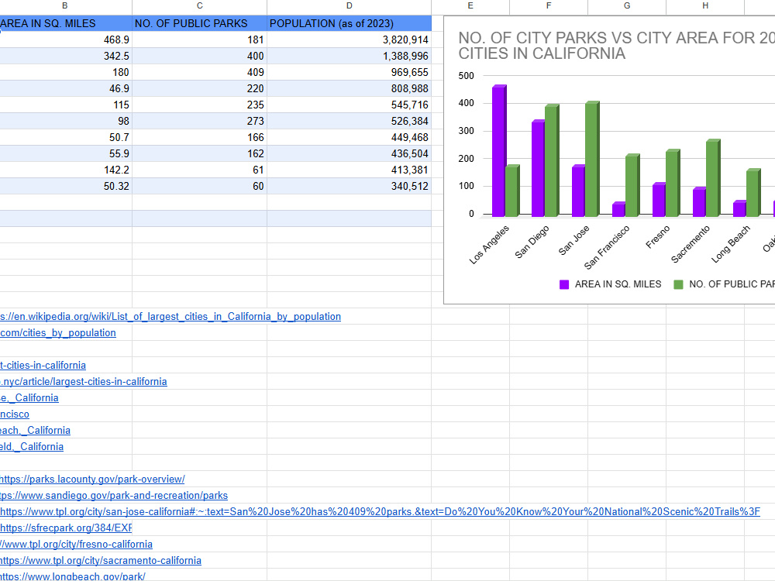
Task: Select the parks cell containing 235
Action: click(200, 105)
